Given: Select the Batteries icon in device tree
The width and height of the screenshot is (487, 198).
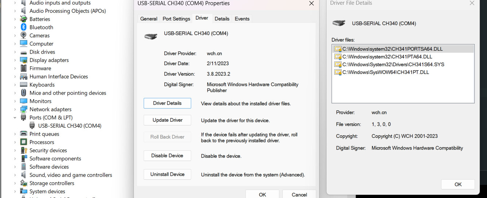Looking at the screenshot, I should 24,19.
